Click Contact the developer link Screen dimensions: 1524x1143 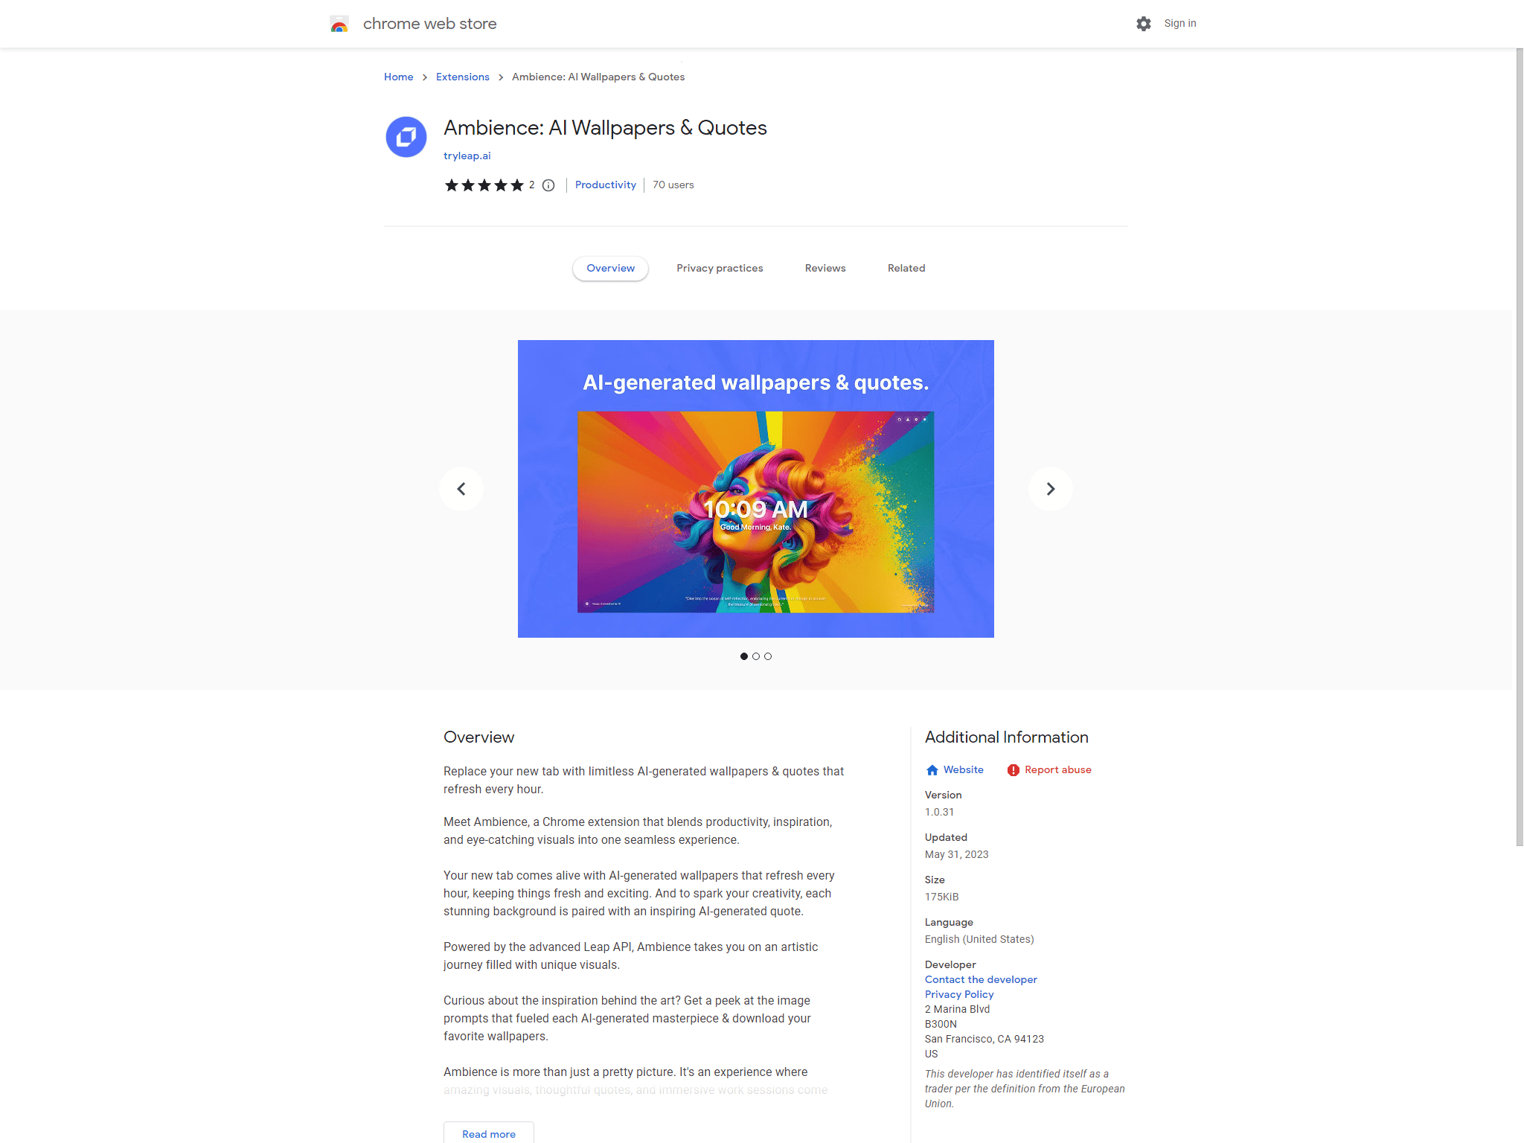point(981,979)
